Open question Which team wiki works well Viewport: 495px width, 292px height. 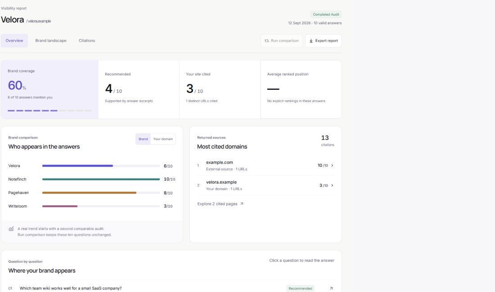click(70, 288)
